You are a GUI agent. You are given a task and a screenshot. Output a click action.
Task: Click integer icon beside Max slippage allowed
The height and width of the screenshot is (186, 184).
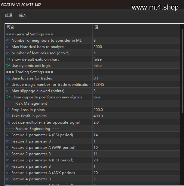click(x=8, y=91)
